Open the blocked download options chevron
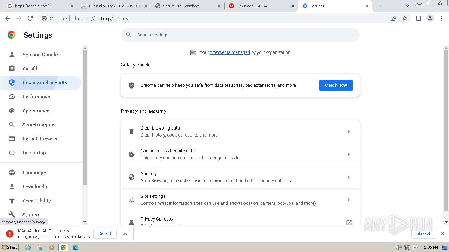Image resolution: width=449 pixels, height=252 pixels. [x=125, y=234]
